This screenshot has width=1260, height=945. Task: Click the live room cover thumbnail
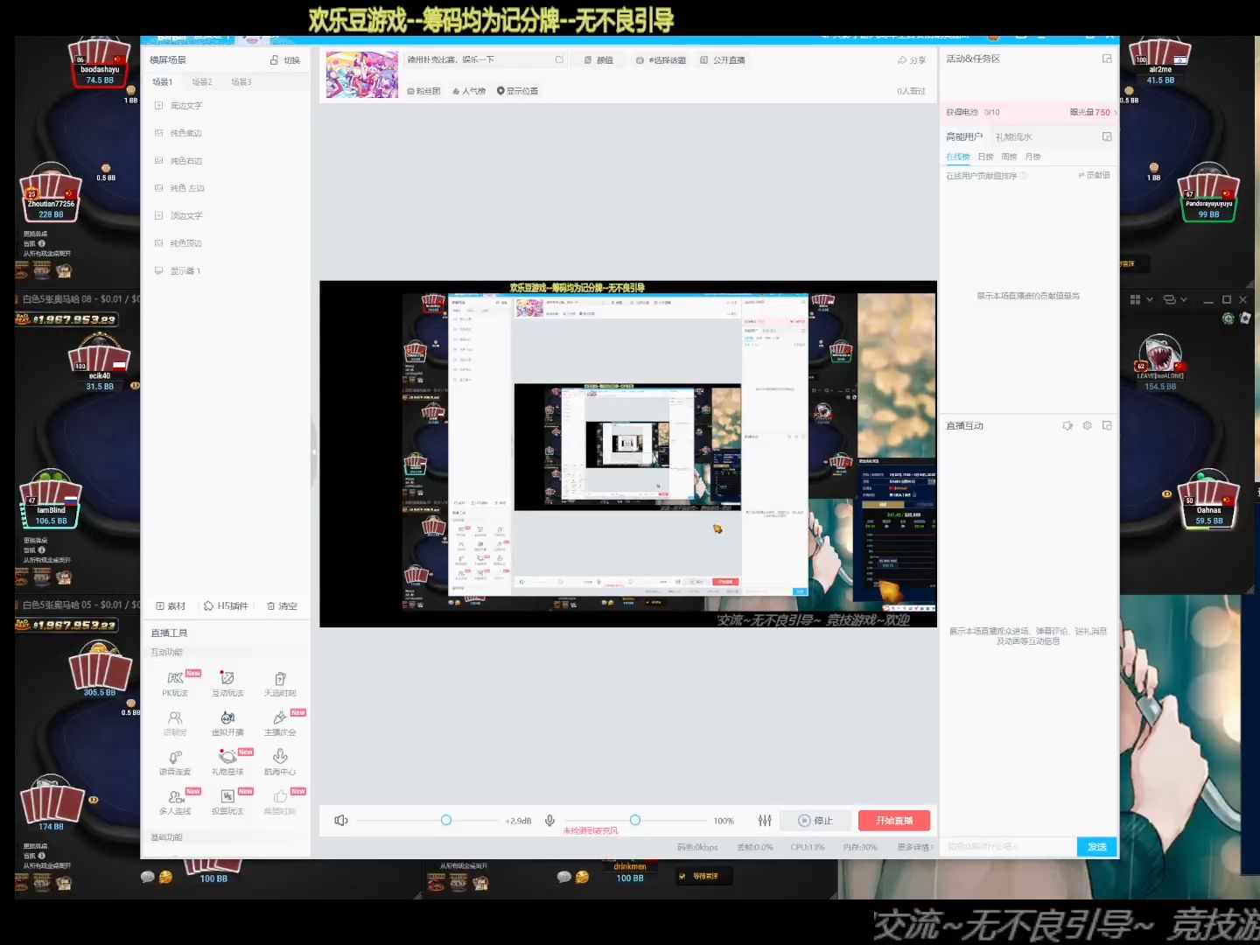point(362,74)
